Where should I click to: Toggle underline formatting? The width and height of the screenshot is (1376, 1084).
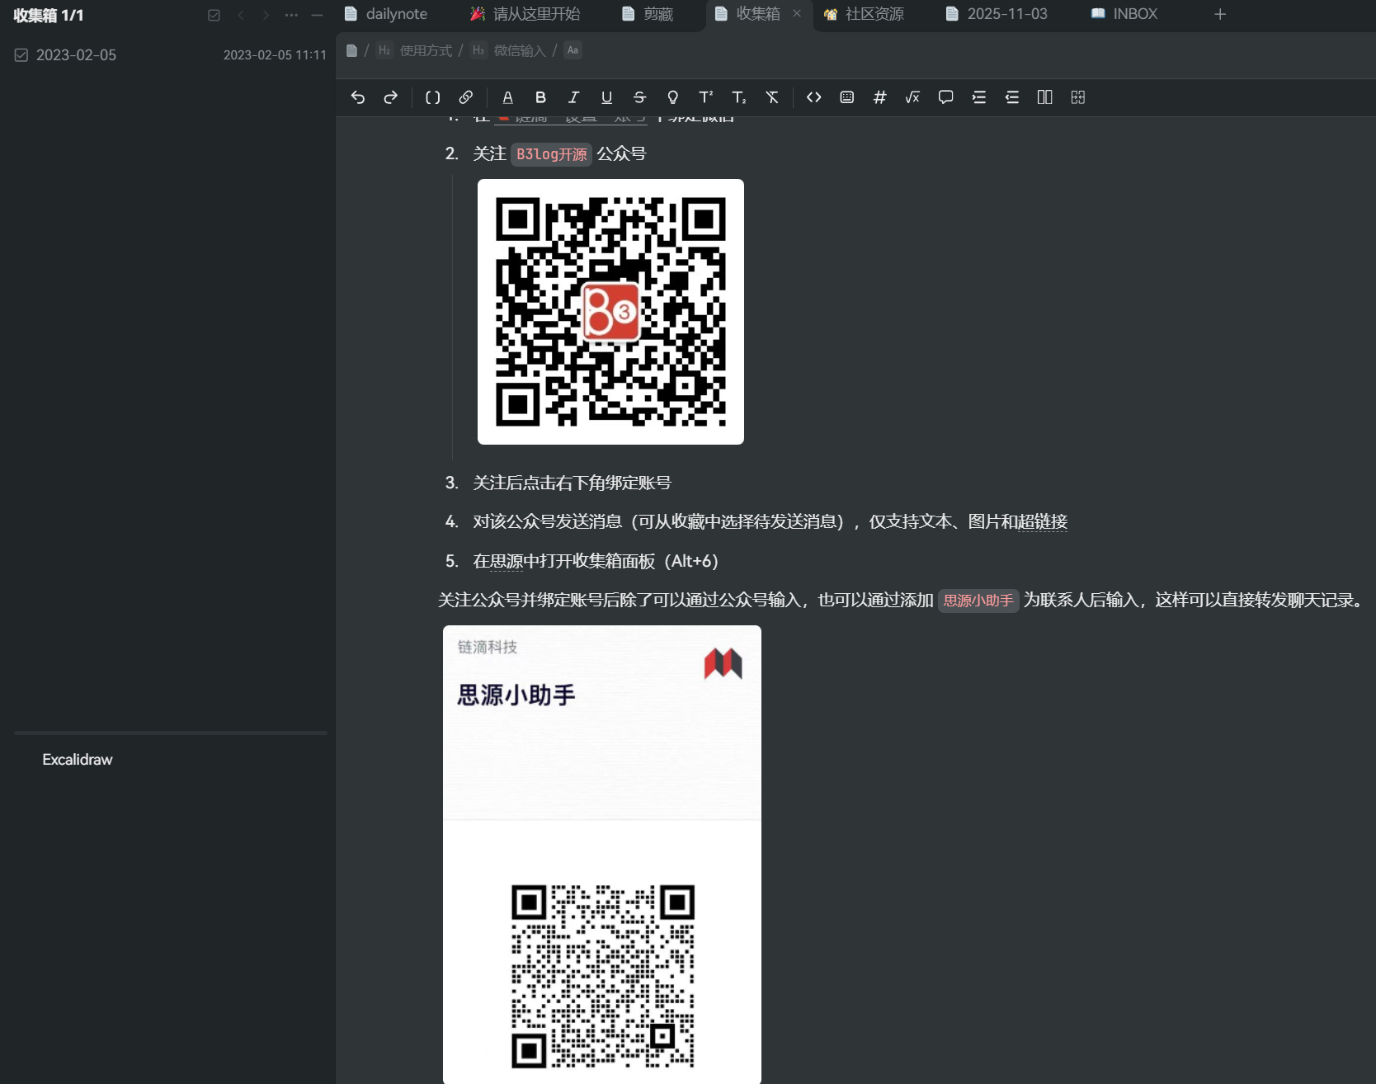(x=606, y=97)
